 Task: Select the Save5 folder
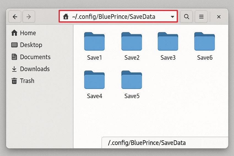132,85
